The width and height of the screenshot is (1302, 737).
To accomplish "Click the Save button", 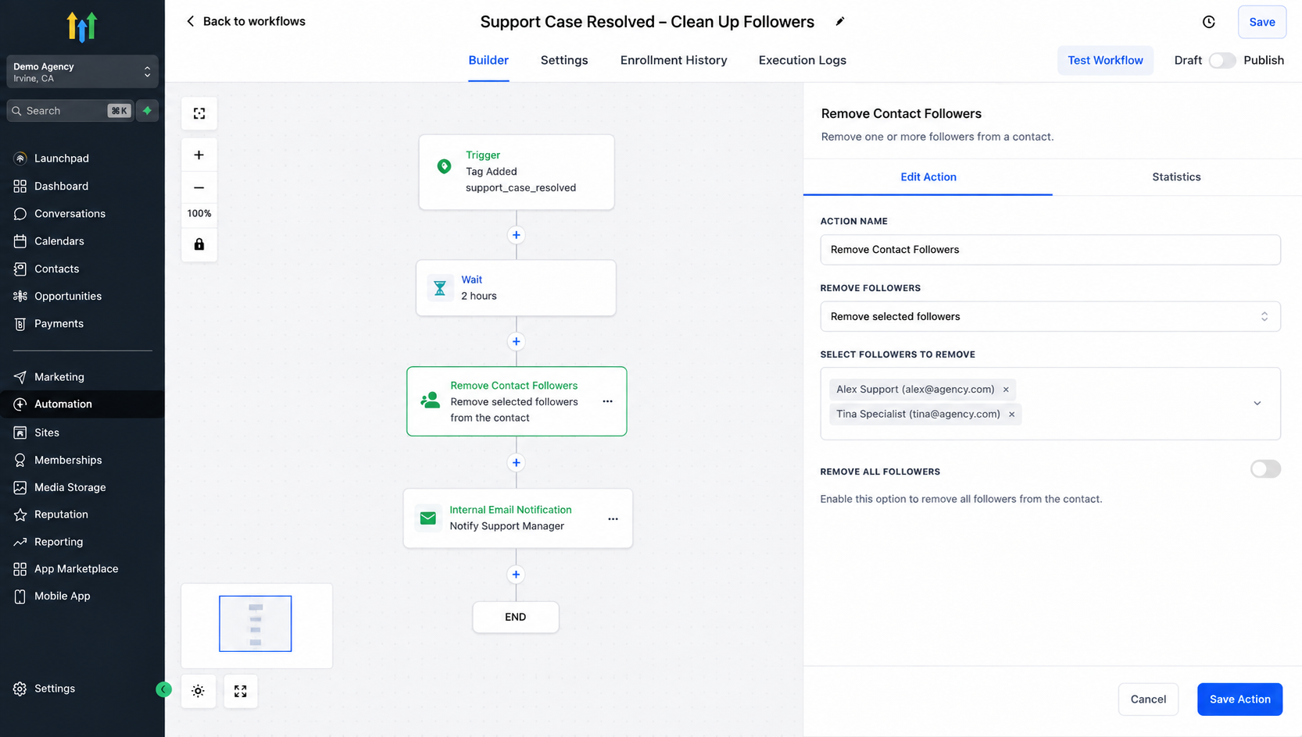I will [1261, 22].
